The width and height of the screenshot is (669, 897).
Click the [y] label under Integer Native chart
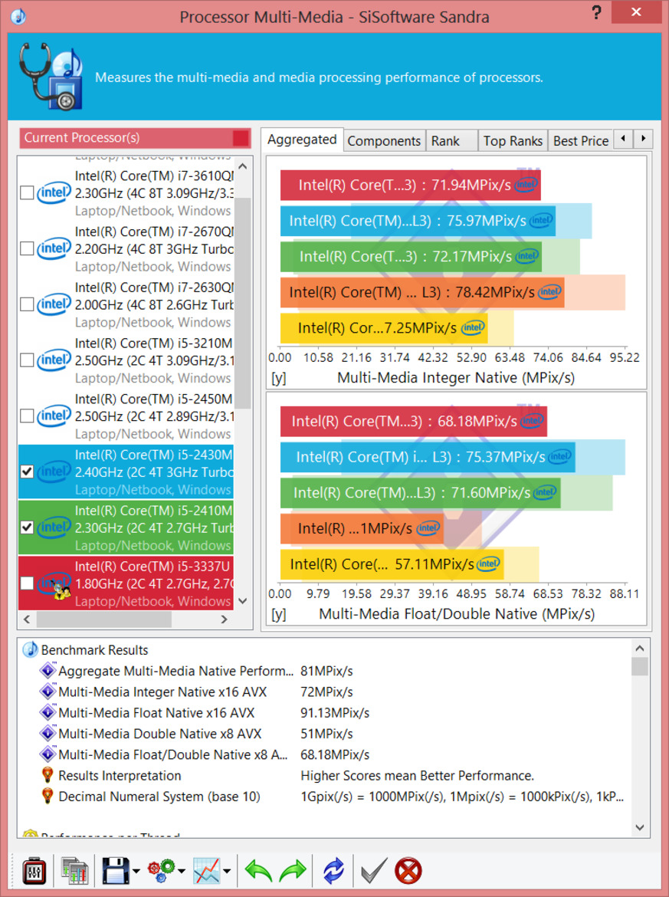(278, 378)
